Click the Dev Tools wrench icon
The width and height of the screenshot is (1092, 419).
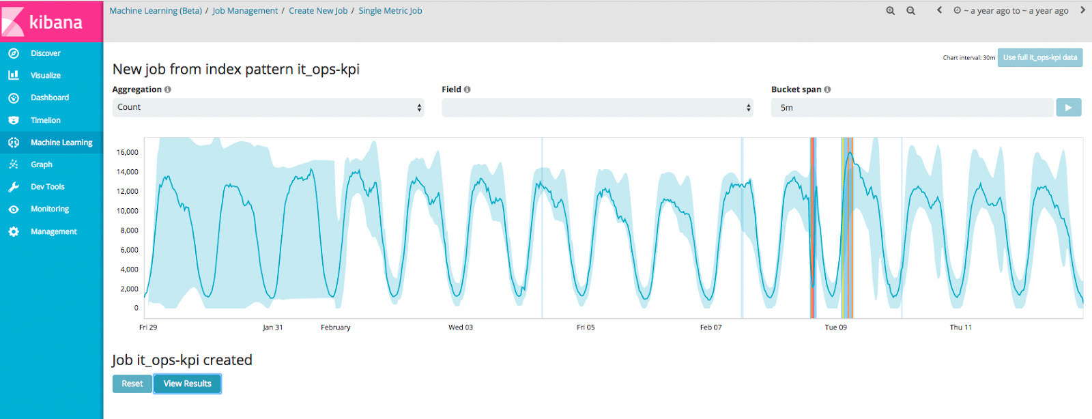tap(14, 187)
